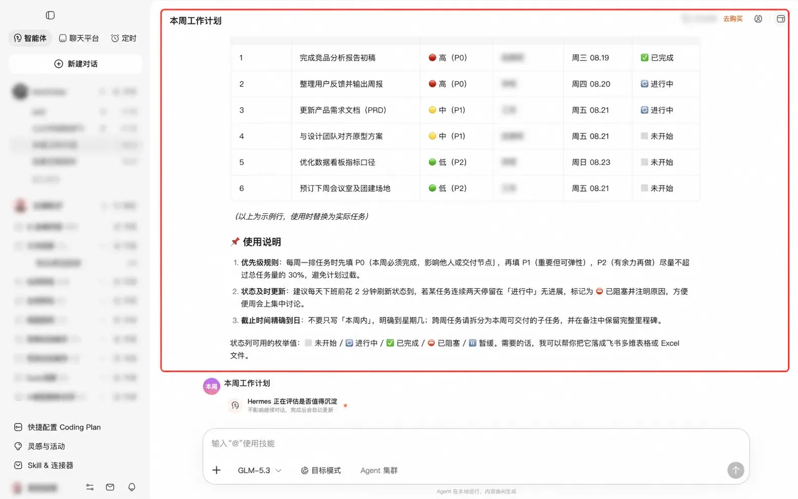Click task cell 完成竞品分析报告初稿
Screen dimensions: 798x499
pyautogui.click(x=338, y=58)
